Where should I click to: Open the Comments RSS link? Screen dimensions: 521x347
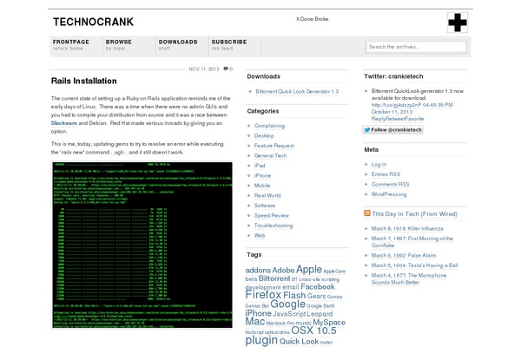pos(390,184)
